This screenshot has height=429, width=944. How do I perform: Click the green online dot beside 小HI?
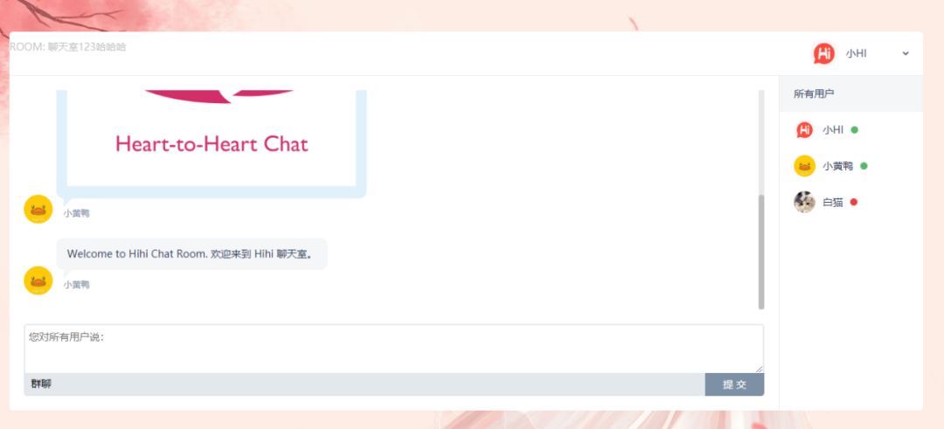click(x=854, y=130)
